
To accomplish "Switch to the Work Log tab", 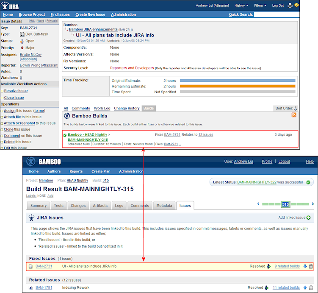I will pyautogui.click(x=102, y=108).
